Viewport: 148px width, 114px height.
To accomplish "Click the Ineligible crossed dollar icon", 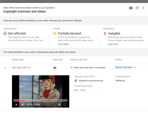I will (105, 34).
